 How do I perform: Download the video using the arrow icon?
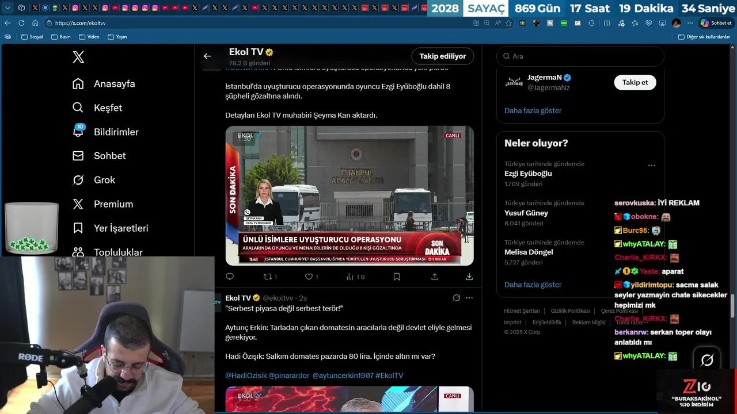tap(469, 277)
